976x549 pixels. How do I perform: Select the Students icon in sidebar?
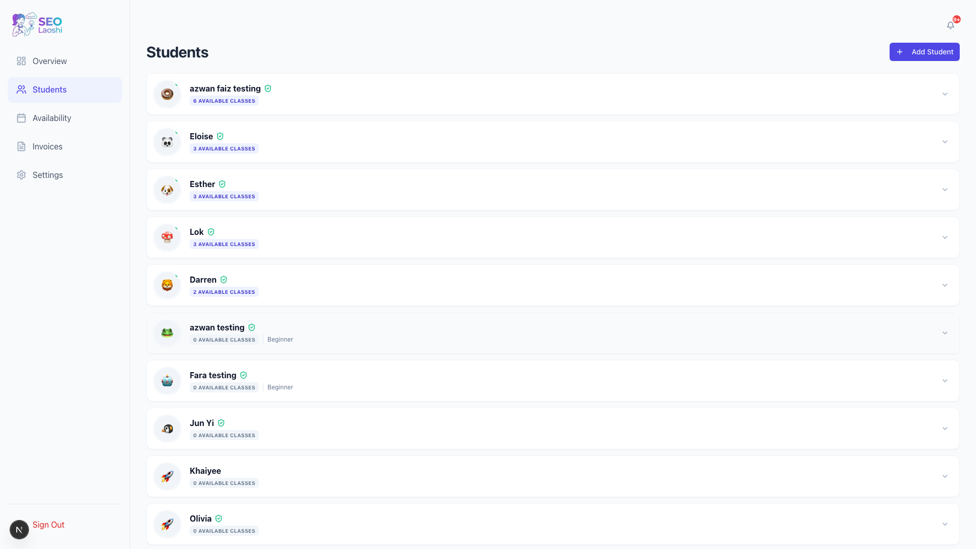pyautogui.click(x=21, y=89)
